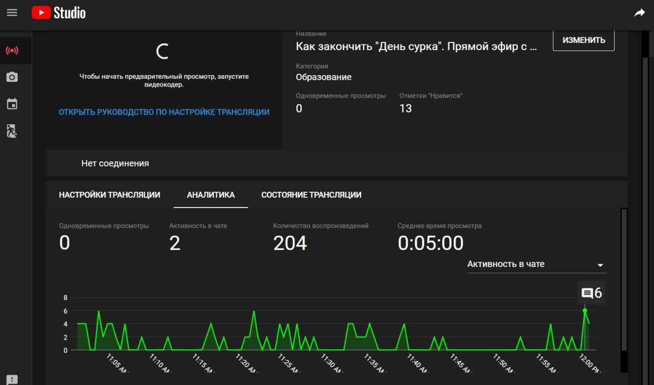Expand the Активность в чате dropdown
The width and height of the screenshot is (654, 385).
point(537,264)
